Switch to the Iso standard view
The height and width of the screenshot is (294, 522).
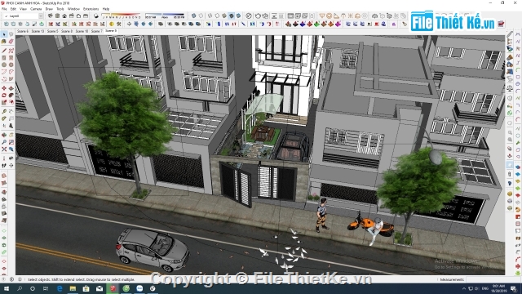[51, 16]
